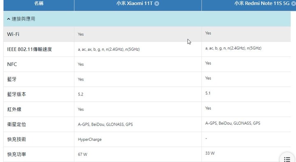The width and height of the screenshot is (296, 162).
Task: Select Bluetooth version 5.1 value
Action: coord(208,93)
